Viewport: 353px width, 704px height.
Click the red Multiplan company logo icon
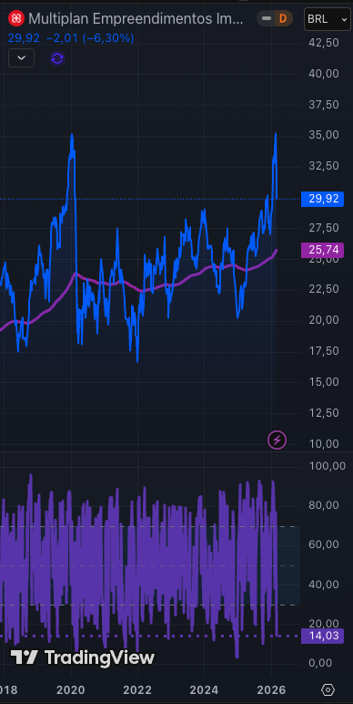click(16, 18)
